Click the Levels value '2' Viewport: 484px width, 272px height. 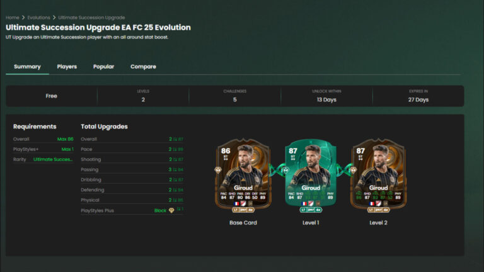pyautogui.click(x=143, y=99)
